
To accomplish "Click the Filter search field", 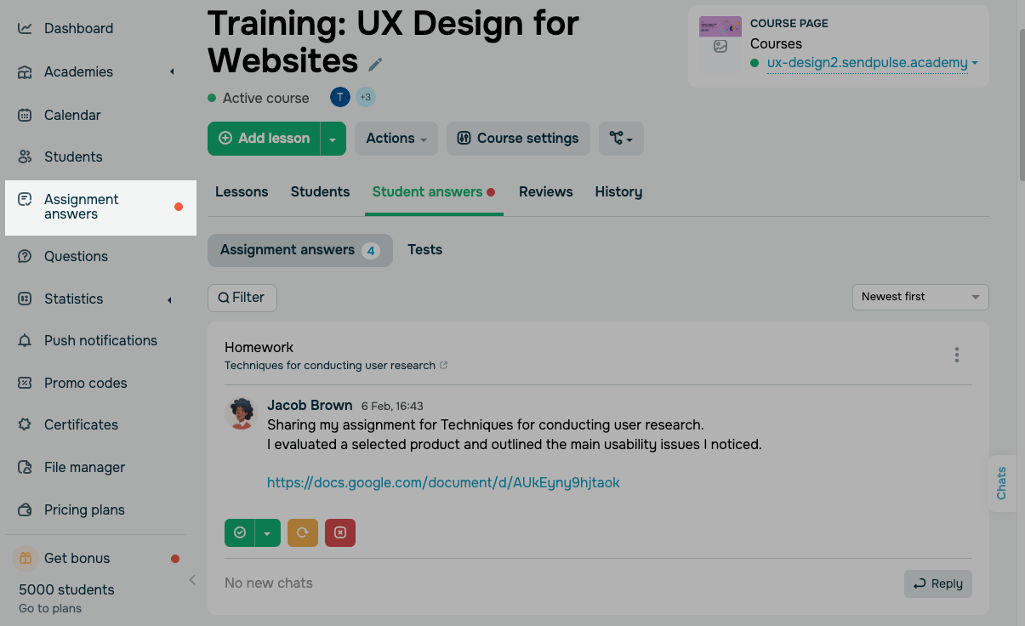I will point(242,298).
